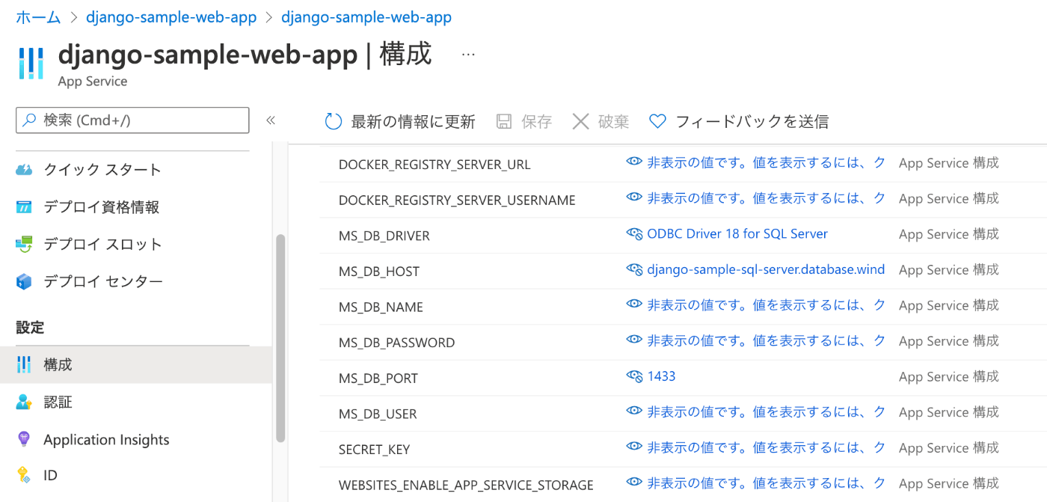This screenshot has width=1047, height=502.
Task: Hide the MS_DB_PORT value with eye icon
Action: click(634, 376)
